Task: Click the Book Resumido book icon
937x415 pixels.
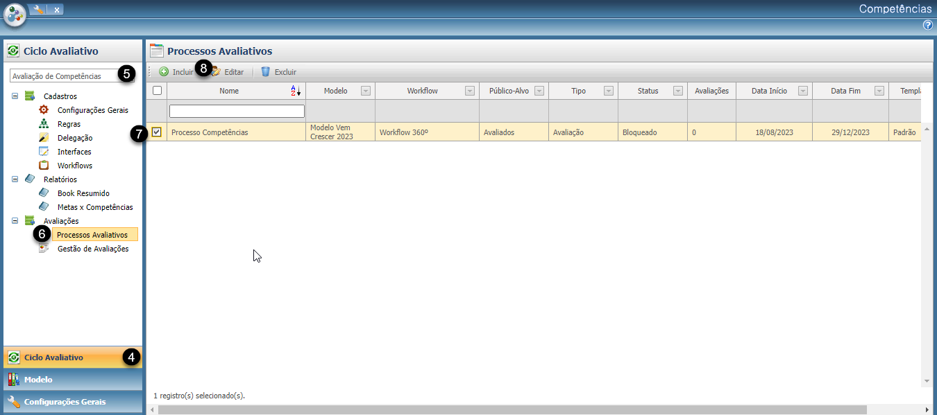Action: [x=44, y=193]
